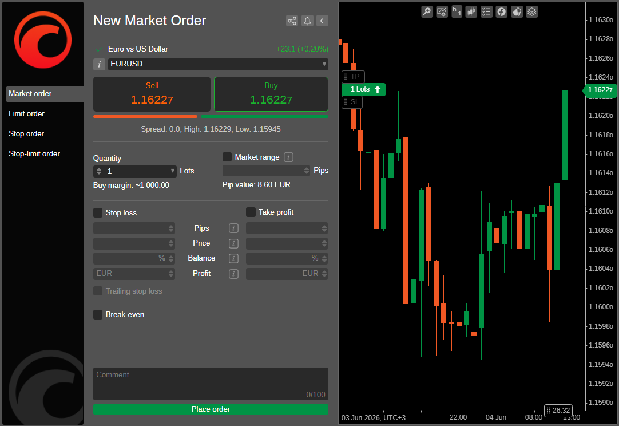The height and width of the screenshot is (426, 619).
Task: Tick the Break-even checkbox
Action: pos(98,314)
